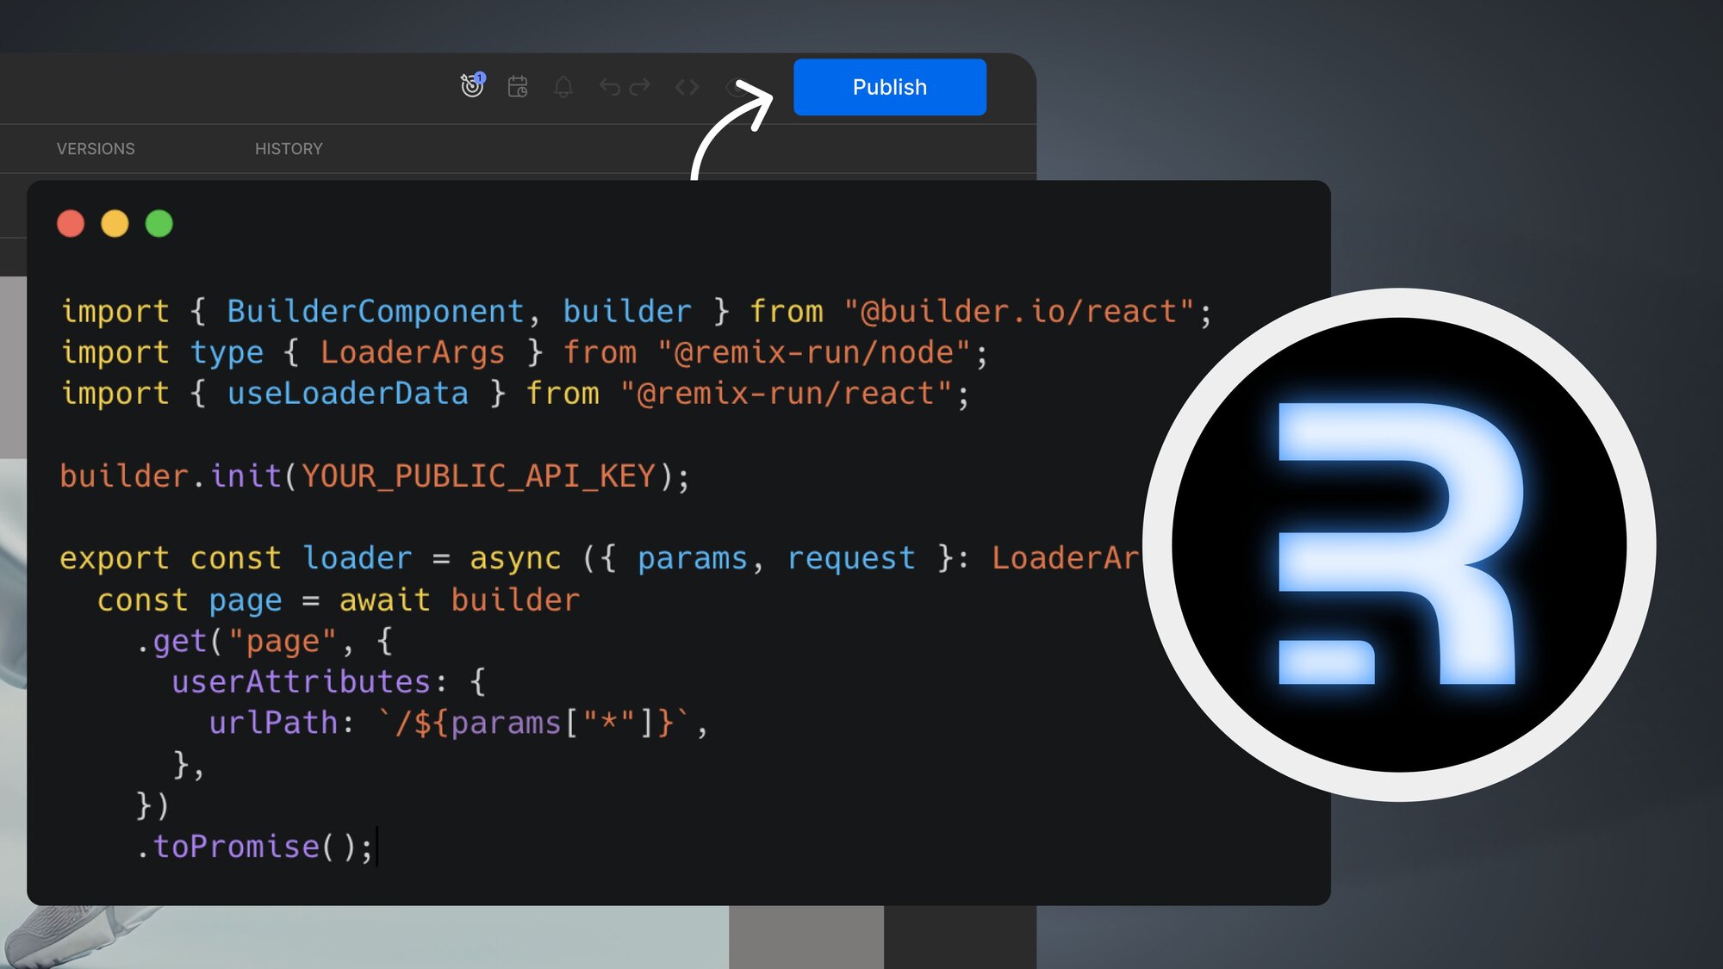Undo the last change with the left arrow

click(x=610, y=87)
